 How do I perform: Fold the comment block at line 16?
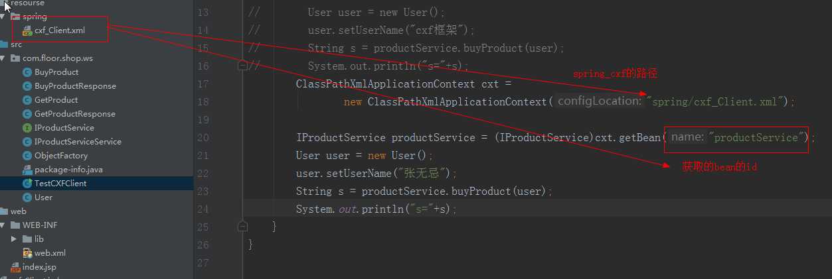[x=243, y=66]
